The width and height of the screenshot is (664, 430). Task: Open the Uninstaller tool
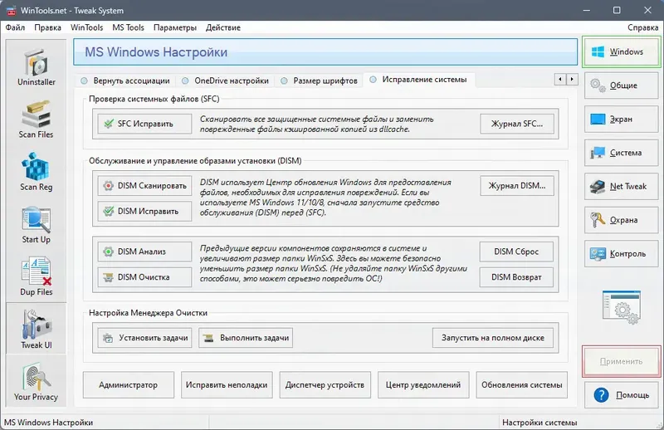coord(36,67)
